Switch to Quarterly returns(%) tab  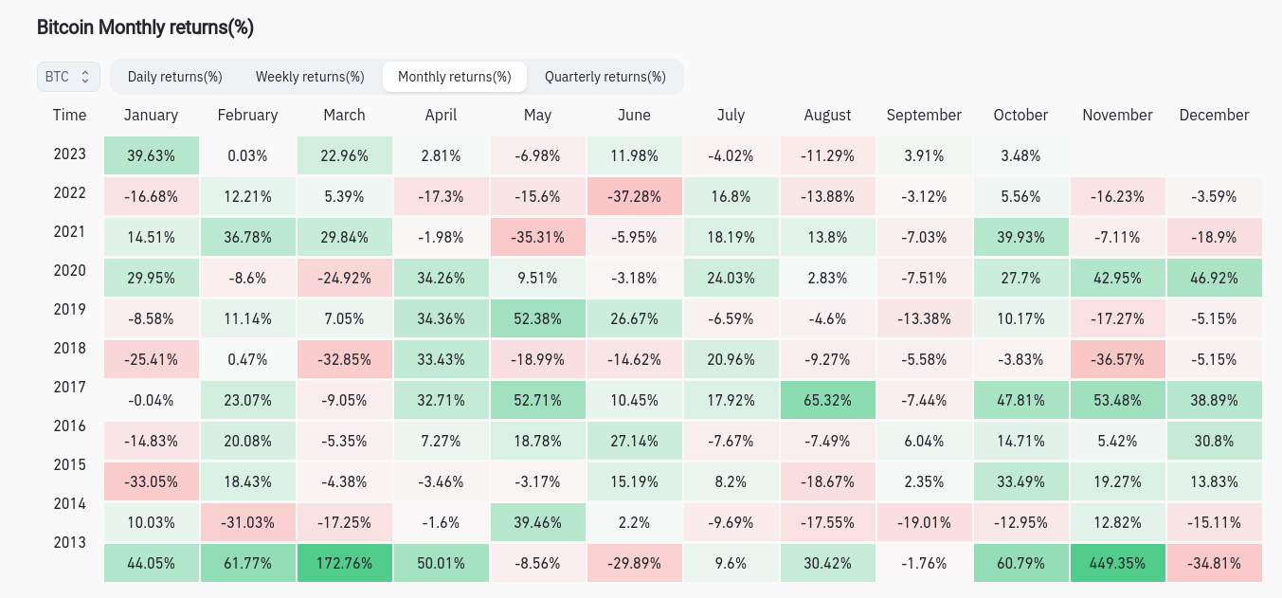[x=605, y=77]
